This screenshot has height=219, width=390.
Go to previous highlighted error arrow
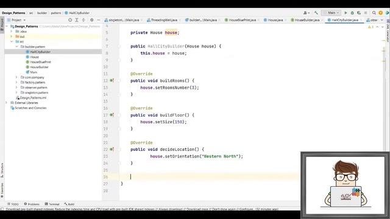[377, 27]
